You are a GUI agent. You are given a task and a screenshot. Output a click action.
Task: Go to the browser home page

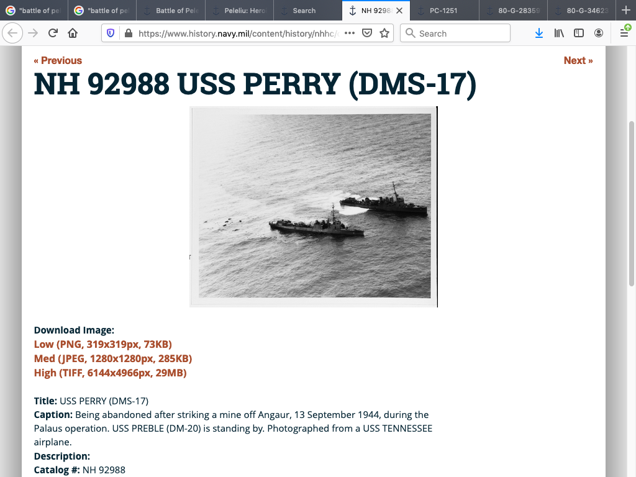pos(73,33)
